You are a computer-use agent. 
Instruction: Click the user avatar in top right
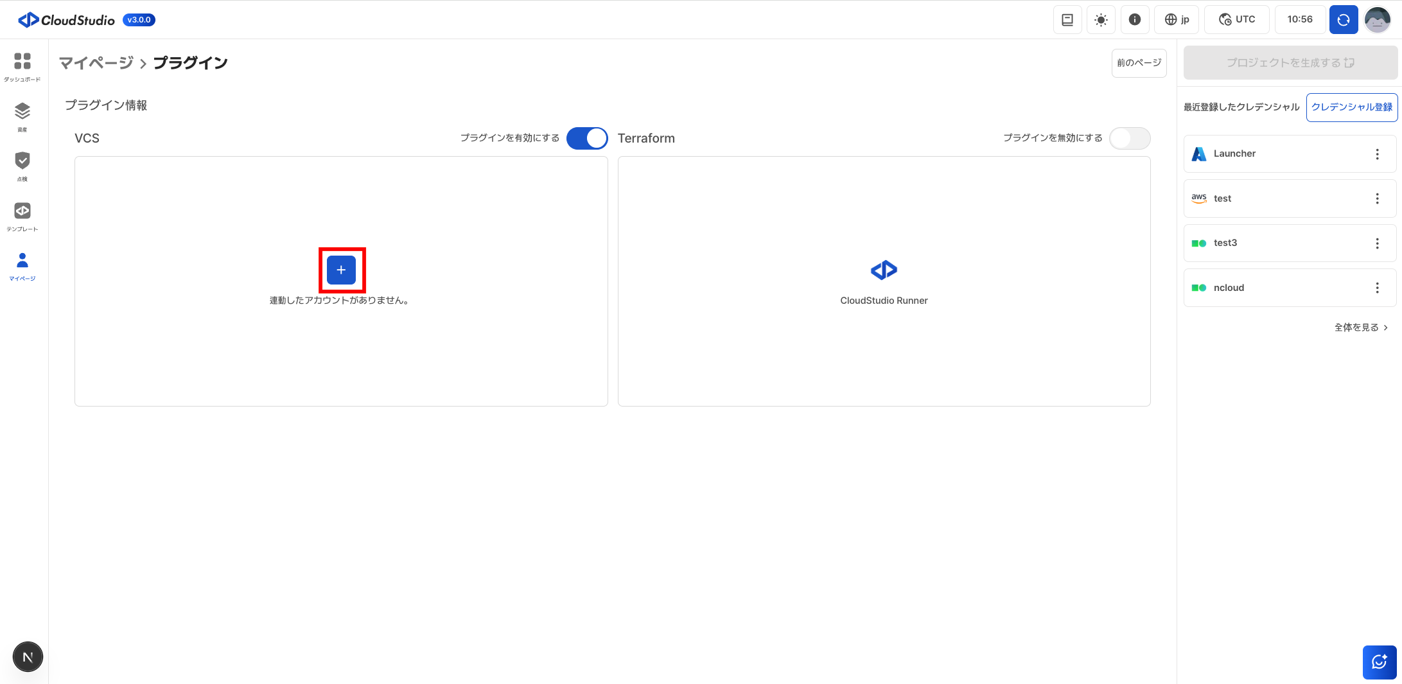click(1377, 20)
